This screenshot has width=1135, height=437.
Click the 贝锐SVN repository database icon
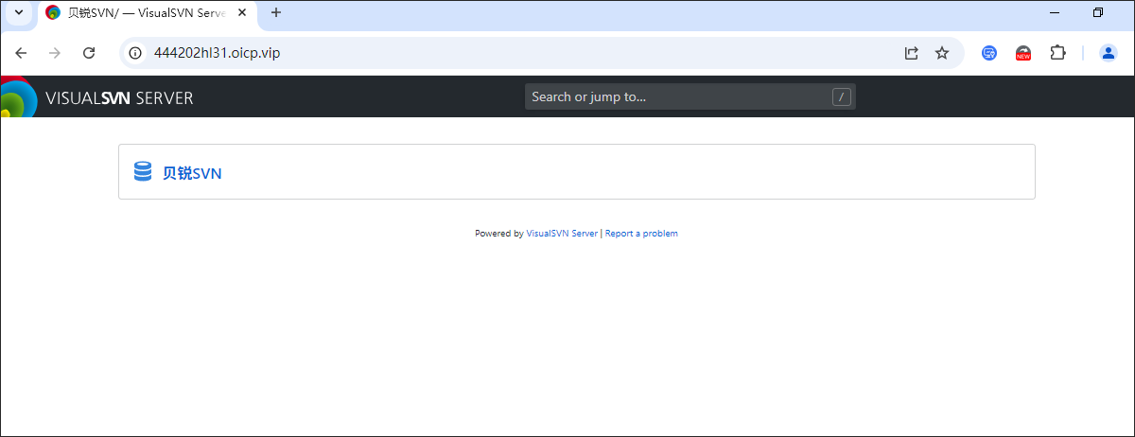[x=143, y=171]
